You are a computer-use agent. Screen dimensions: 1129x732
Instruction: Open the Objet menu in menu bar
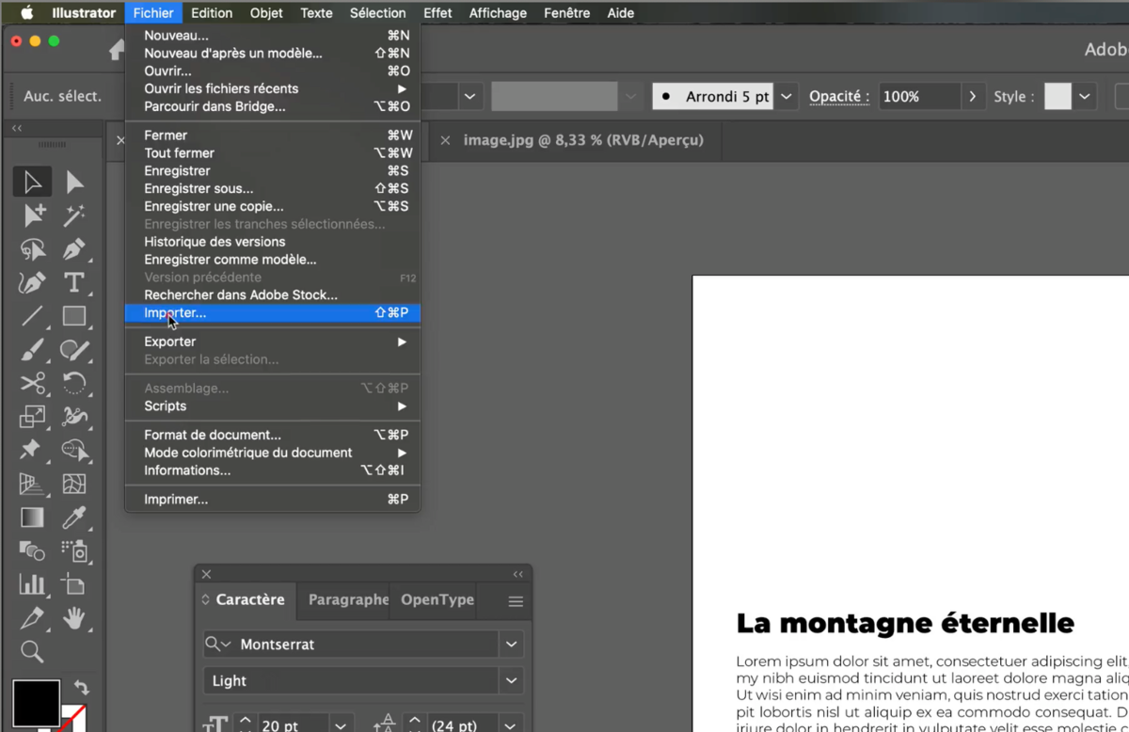(x=266, y=13)
